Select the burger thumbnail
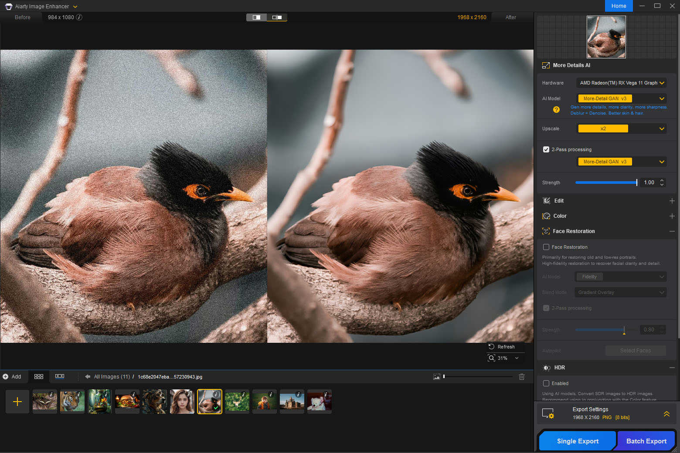The width and height of the screenshot is (680, 453). pos(127,402)
